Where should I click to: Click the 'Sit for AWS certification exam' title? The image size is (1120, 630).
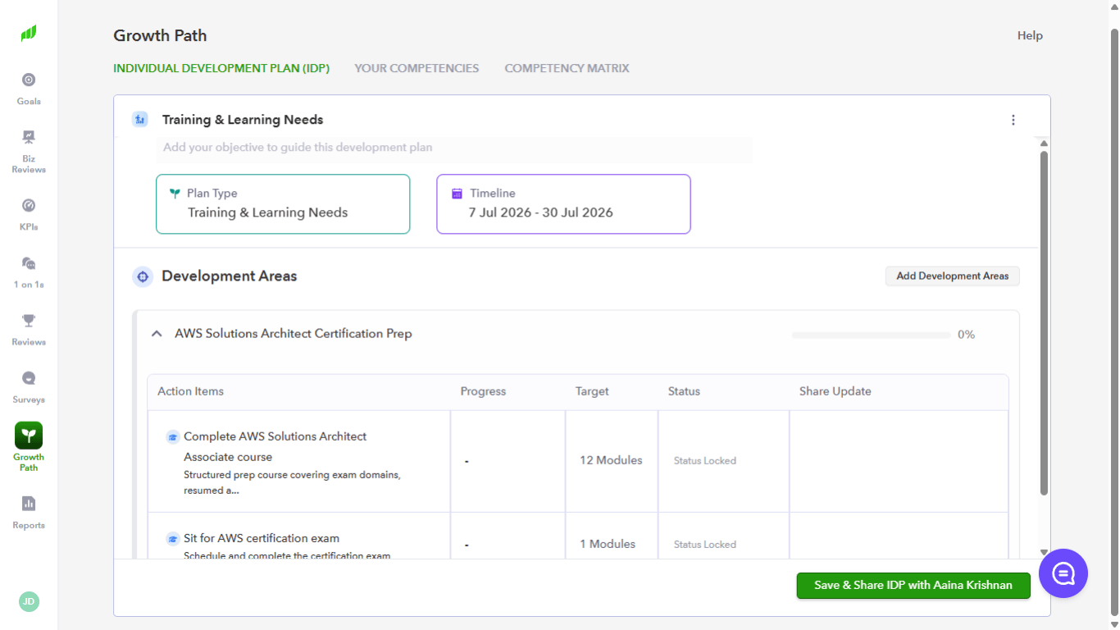(262, 539)
